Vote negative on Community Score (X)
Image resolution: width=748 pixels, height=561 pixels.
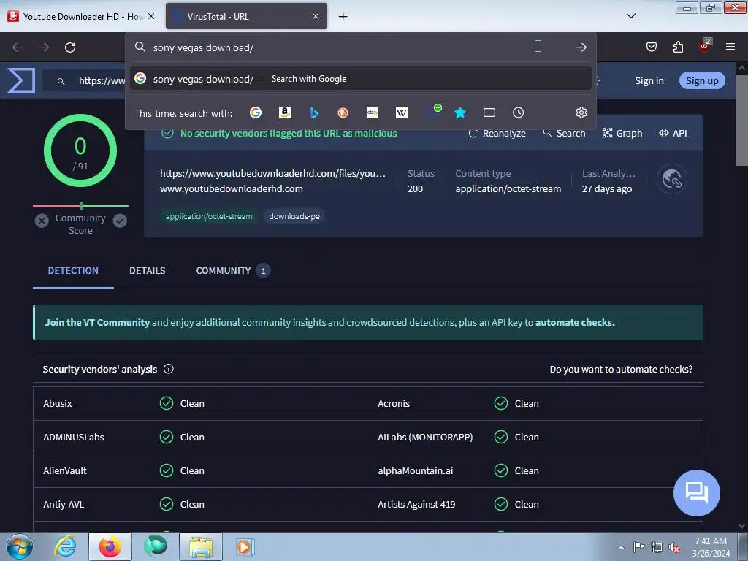tap(42, 221)
